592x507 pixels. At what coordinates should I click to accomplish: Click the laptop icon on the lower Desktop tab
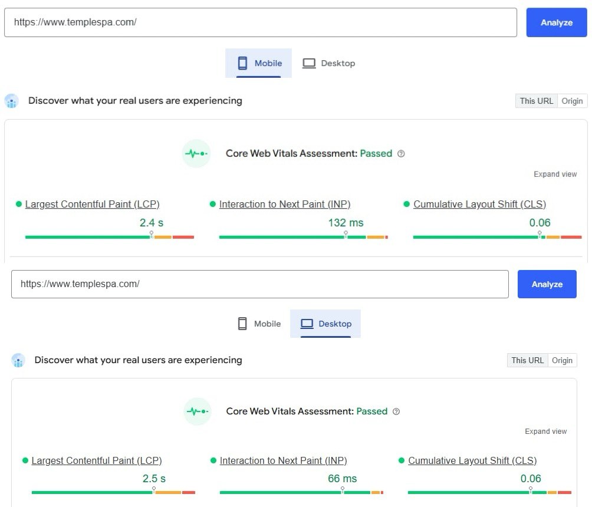point(307,324)
